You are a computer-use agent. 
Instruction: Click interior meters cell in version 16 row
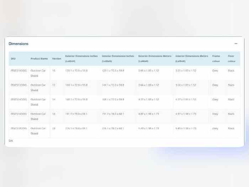click(186, 114)
